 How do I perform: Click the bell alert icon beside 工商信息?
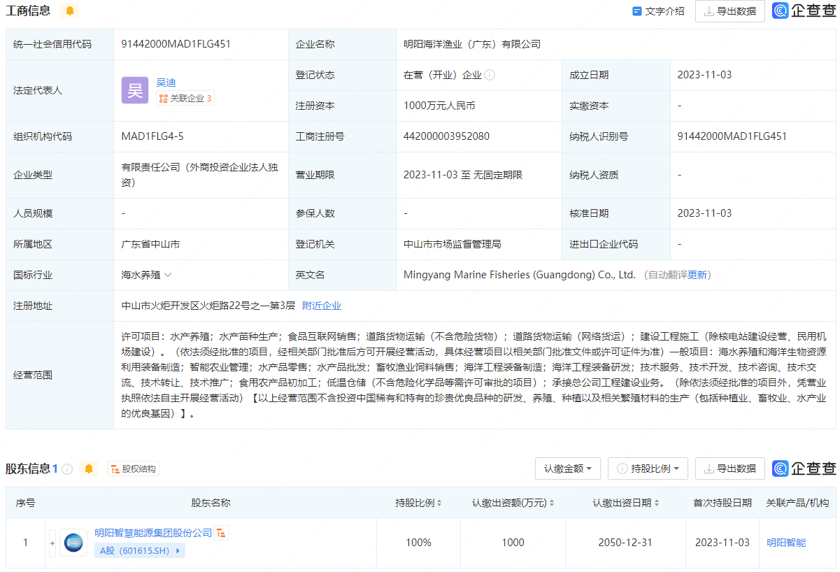(69, 10)
